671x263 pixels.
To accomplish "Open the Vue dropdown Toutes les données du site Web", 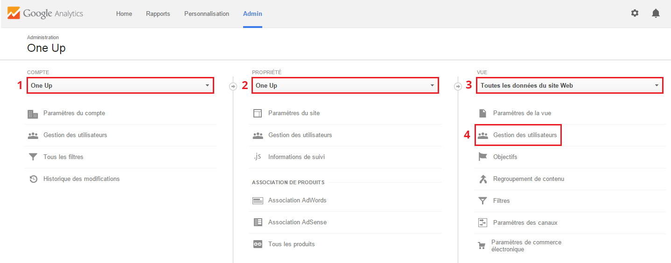I will click(x=570, y=85).
